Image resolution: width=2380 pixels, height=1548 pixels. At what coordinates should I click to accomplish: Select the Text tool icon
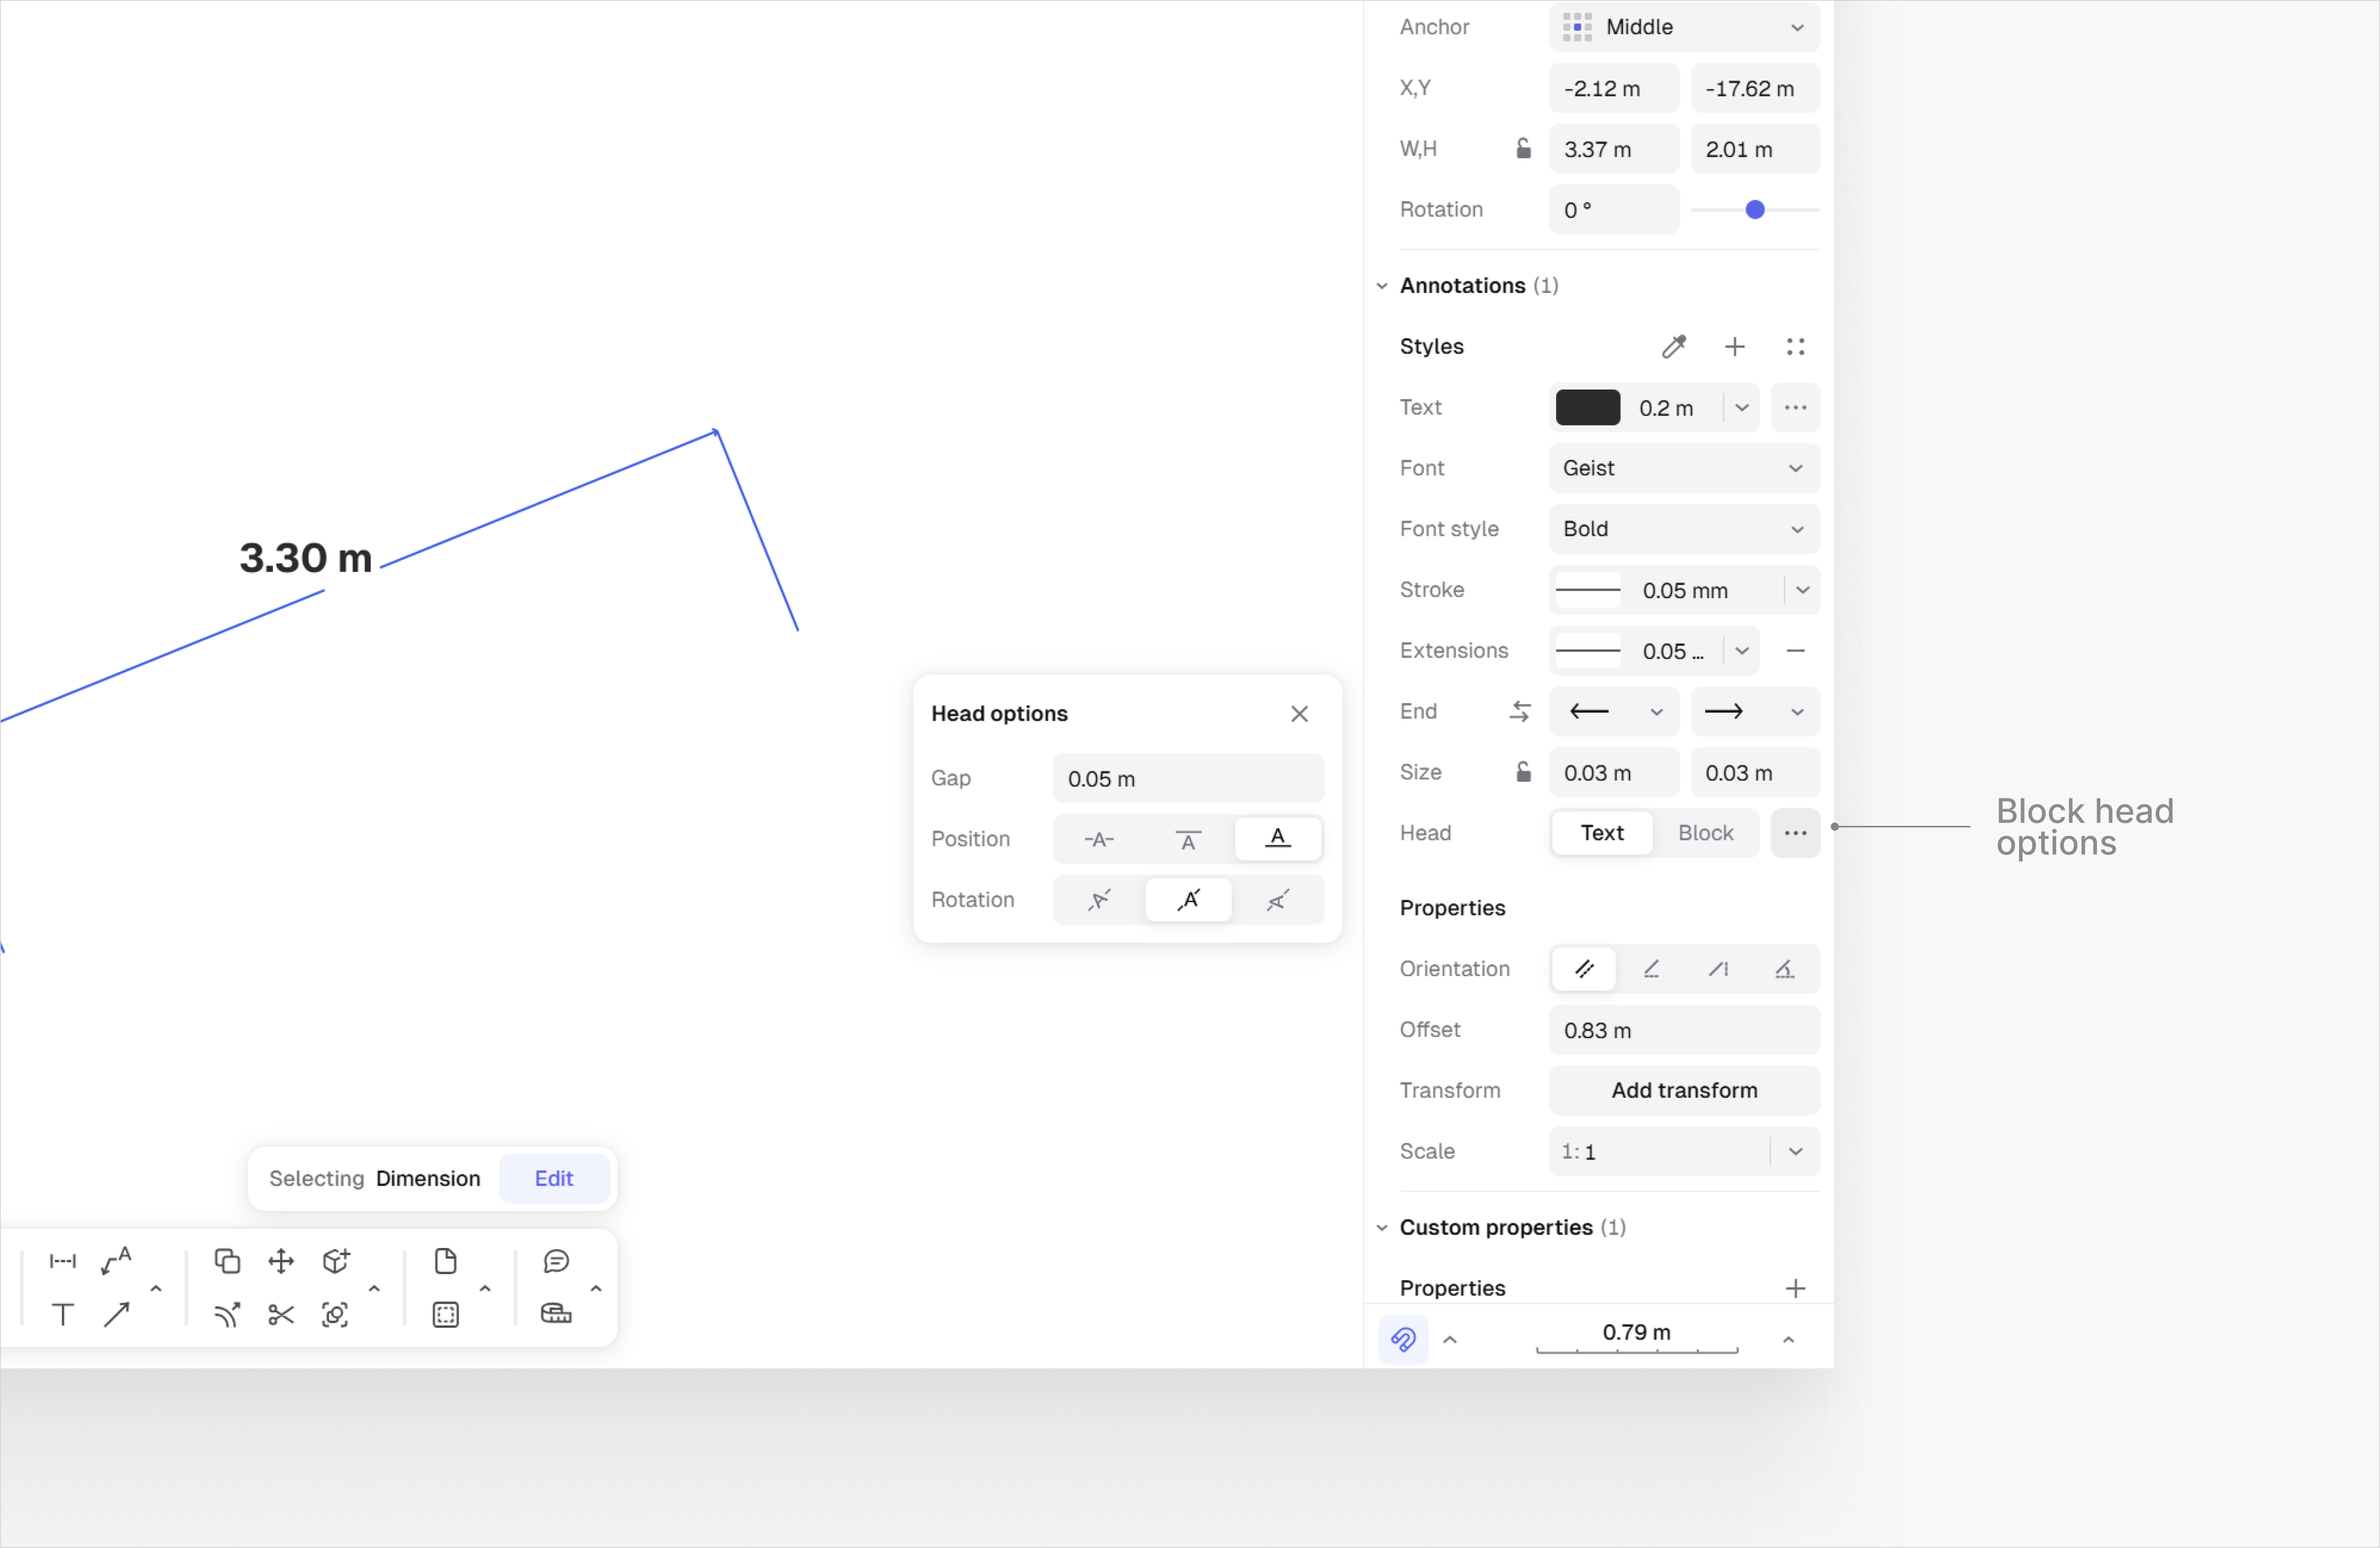coord(62,1314)
